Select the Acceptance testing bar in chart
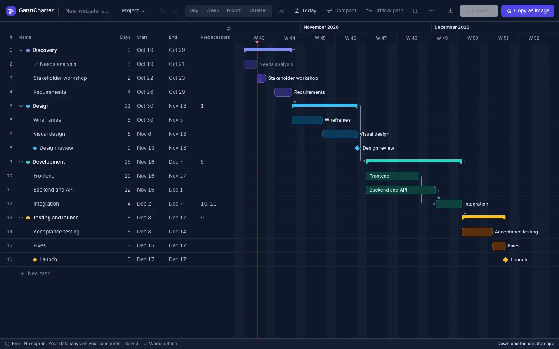 [477, 232]
